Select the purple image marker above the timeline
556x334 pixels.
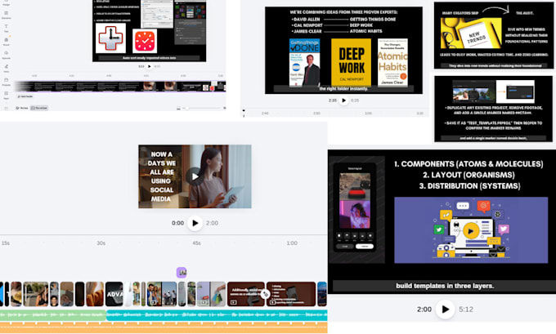pos(182,273)
